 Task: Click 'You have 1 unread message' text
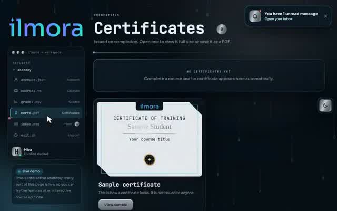pyautogui.click(x=291, y=14)
